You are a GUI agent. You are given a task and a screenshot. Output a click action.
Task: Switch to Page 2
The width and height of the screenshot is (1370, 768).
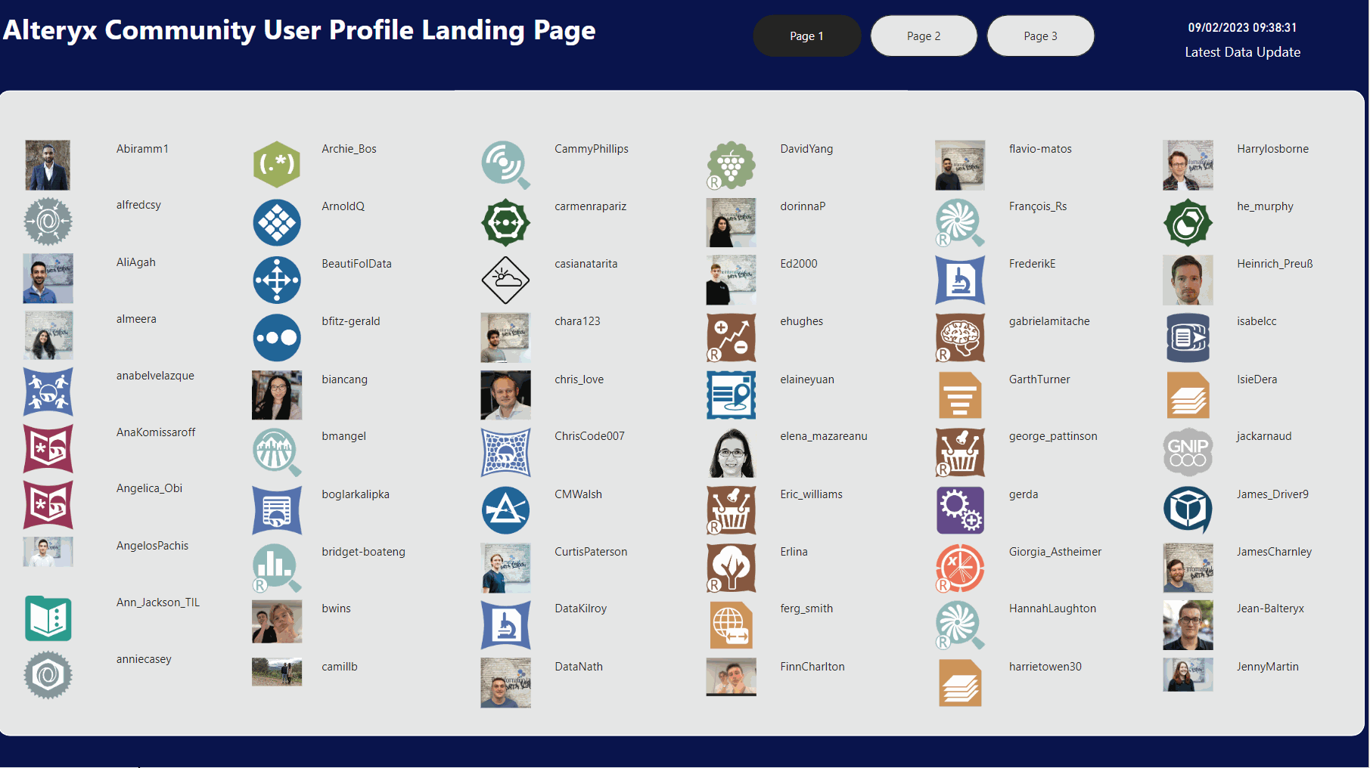(924, 36)
